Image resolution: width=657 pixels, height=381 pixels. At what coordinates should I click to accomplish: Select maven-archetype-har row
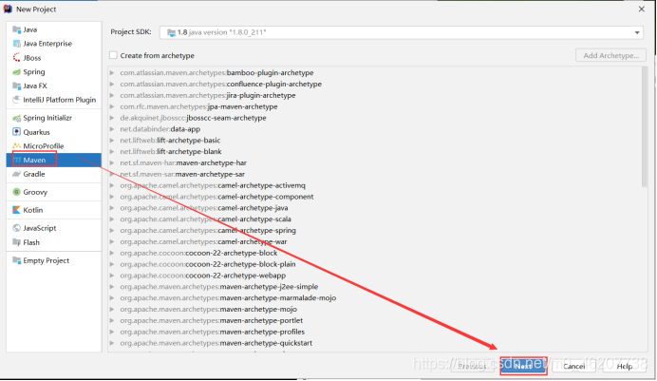tap(377, 162)
